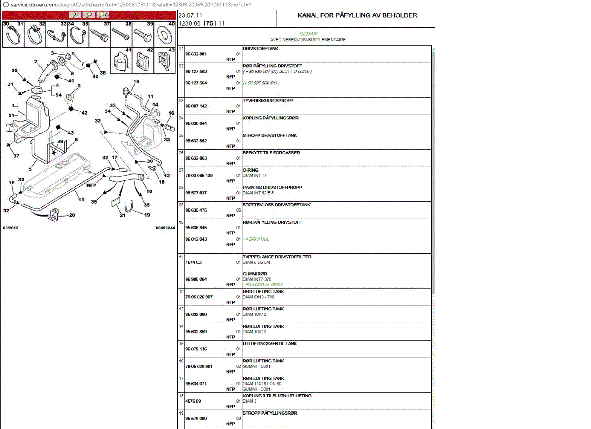This screenshot has width=591, height=429.
Task: Click part number 1574 C3
Action: [193, 262]
